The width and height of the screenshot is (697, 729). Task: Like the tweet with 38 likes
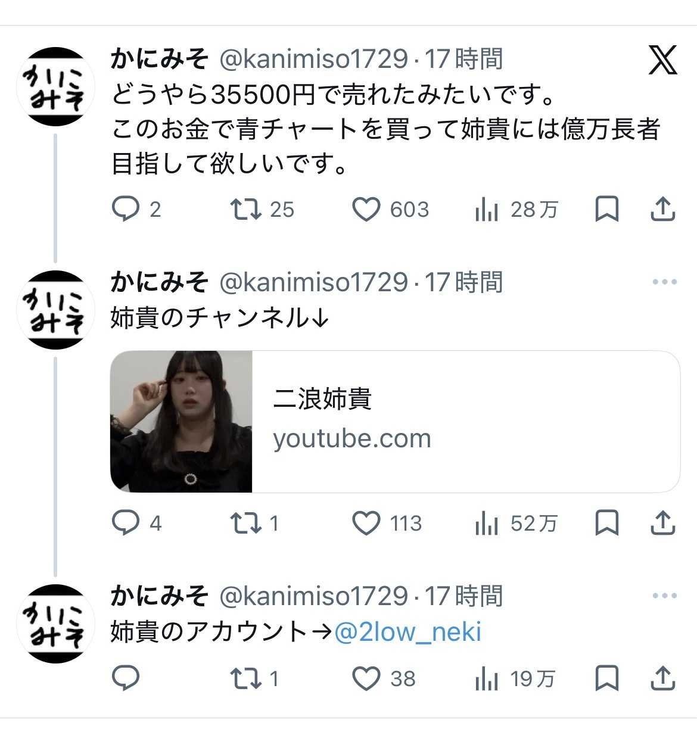tap(366, 678)
